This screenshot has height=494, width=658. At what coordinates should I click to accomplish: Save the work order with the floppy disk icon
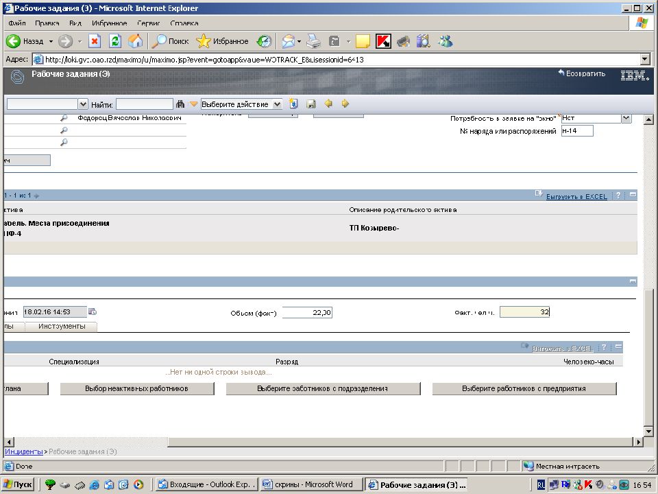pyautogui.click(x=311, y=104)
